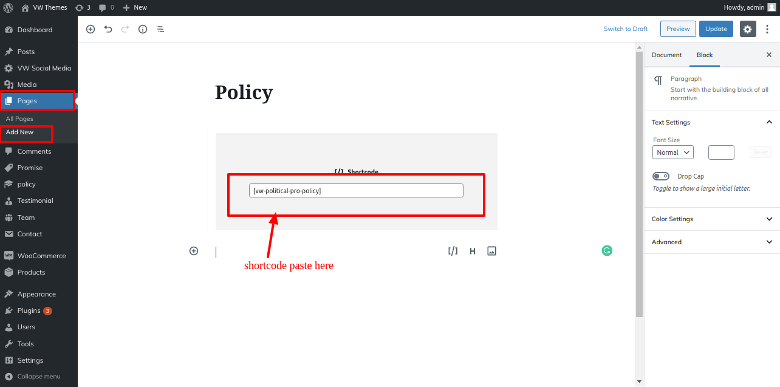This screenshot has height=387, width=780.
Task: Click the Add block icon in top toolbar
Action: 91,29
